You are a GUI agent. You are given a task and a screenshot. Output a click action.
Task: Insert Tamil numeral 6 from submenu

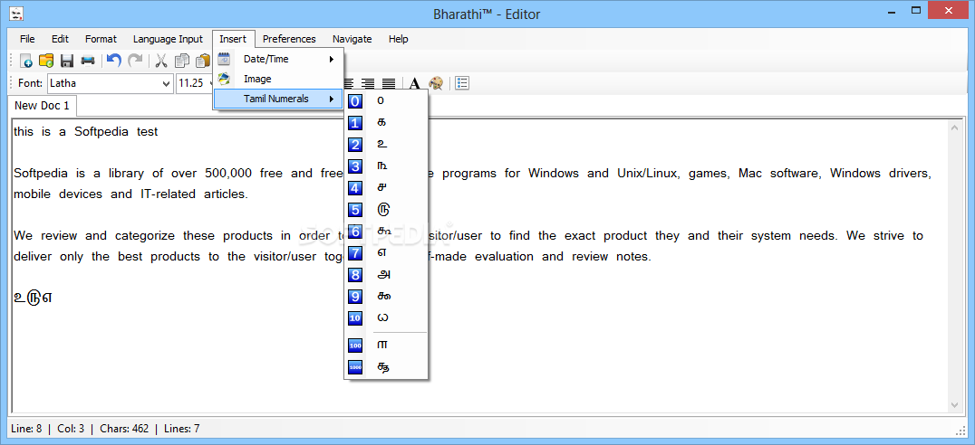pos(386,232)
